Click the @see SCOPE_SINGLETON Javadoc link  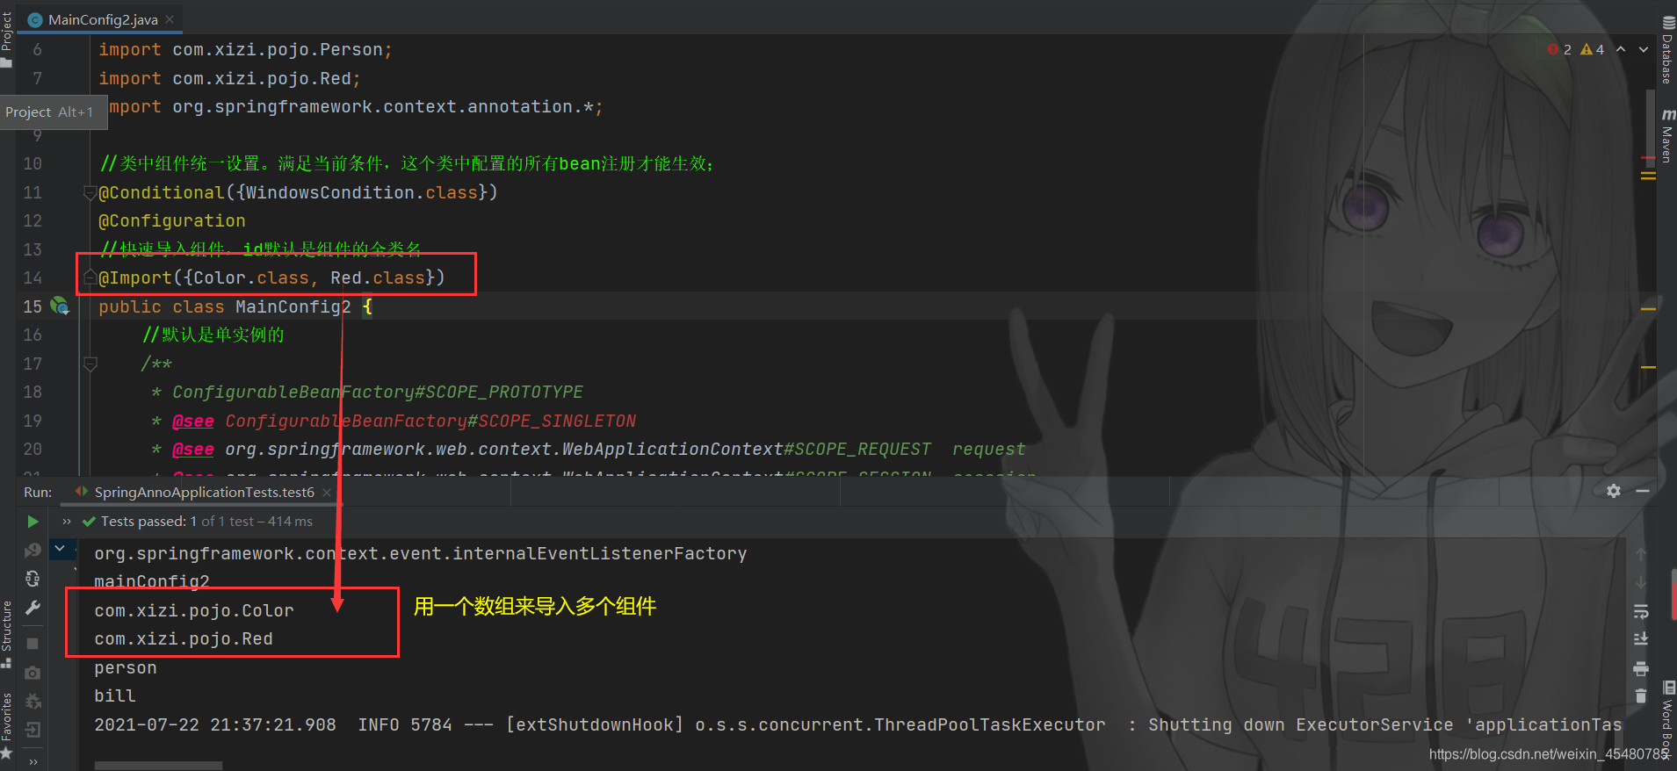(x=430, y=422)
